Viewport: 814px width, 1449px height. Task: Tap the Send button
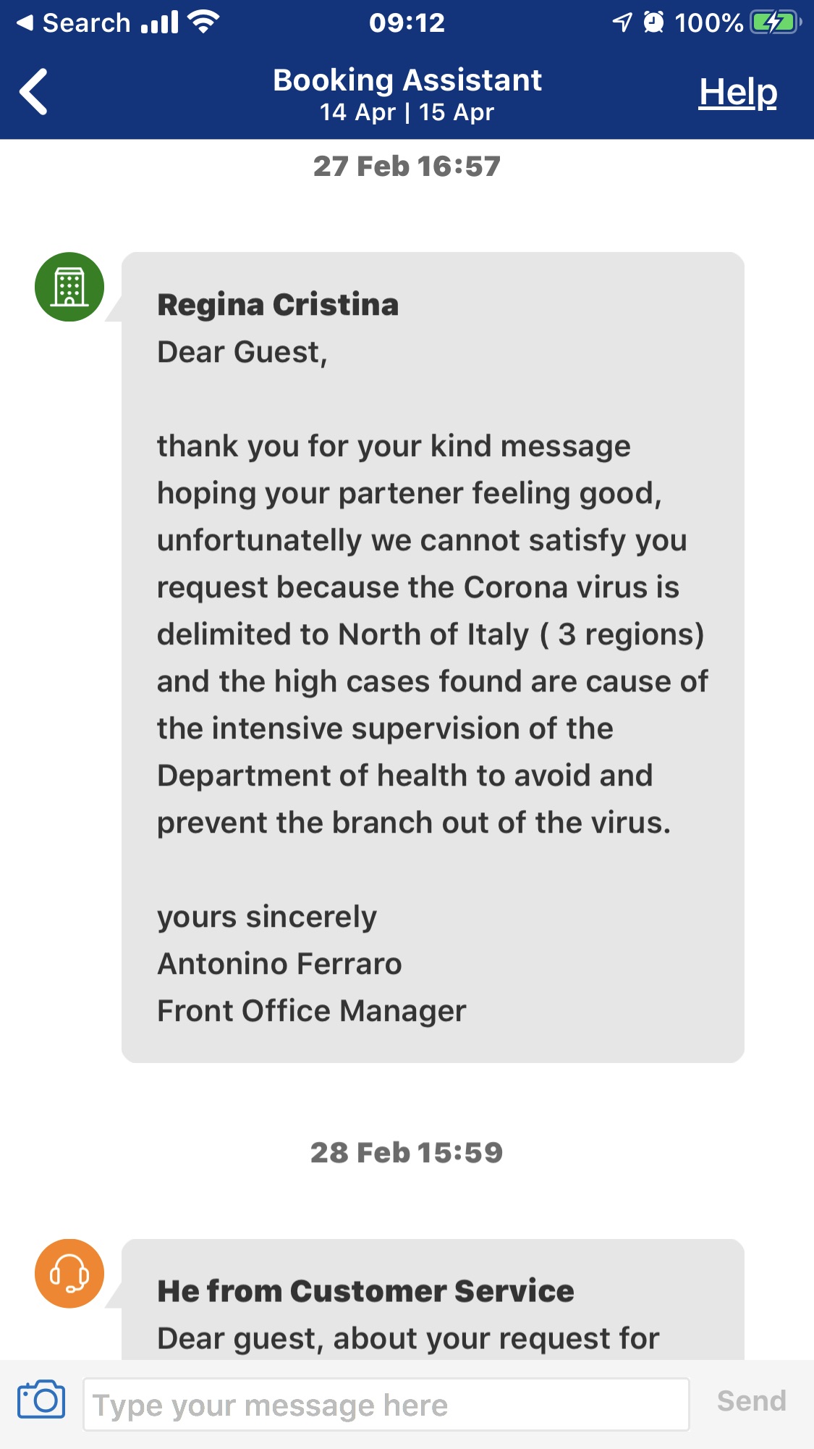coord(751,1401)
